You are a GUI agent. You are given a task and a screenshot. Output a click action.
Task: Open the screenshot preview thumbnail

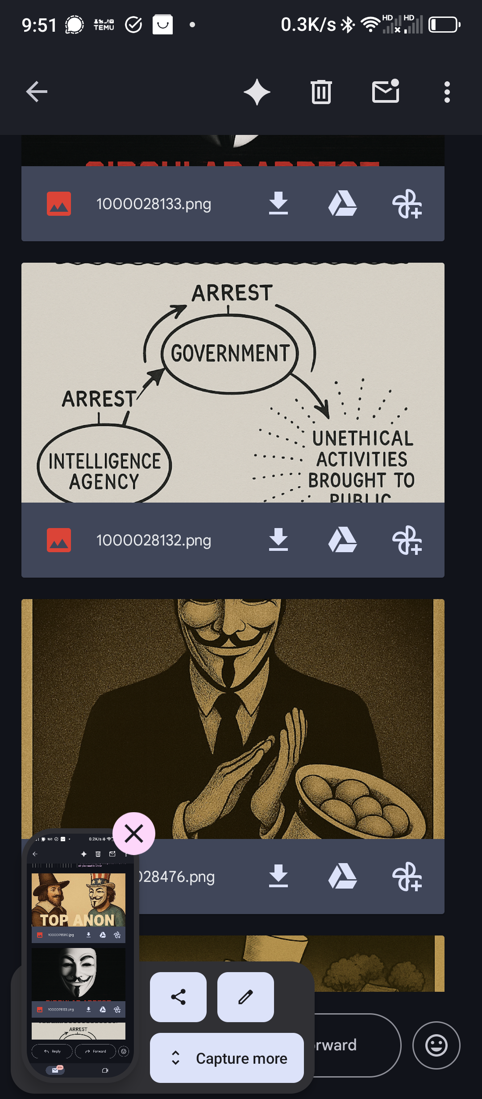(80, 956)
